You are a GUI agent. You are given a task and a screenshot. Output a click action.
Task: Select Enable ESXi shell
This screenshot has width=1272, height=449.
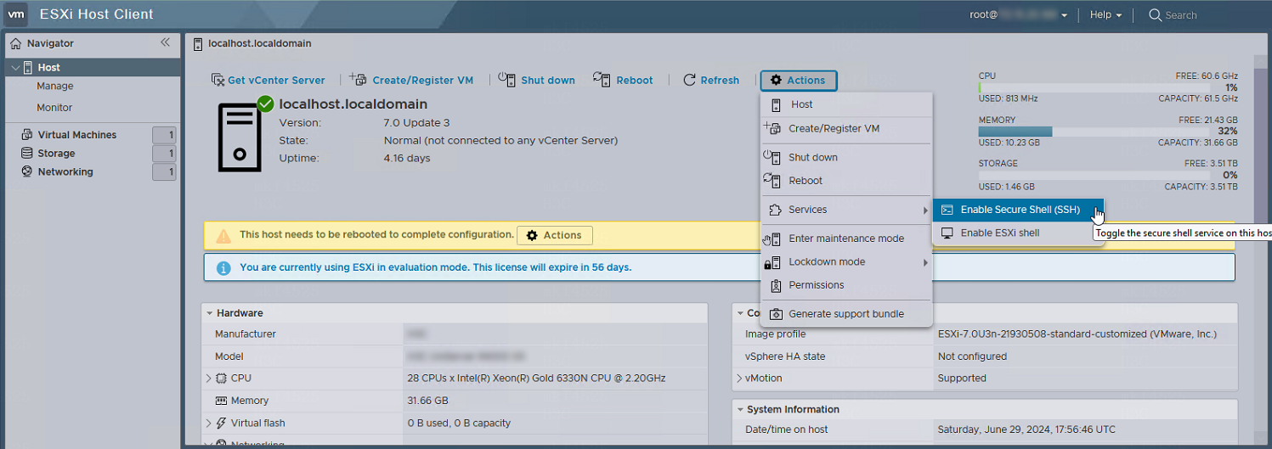click(x=1018, y=233)
